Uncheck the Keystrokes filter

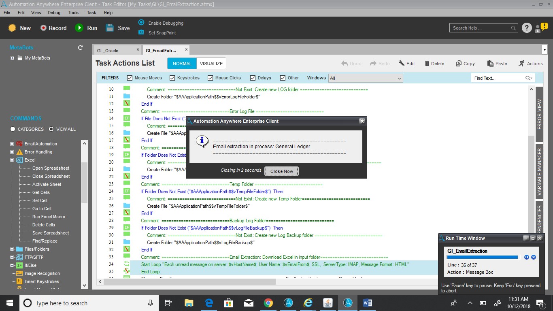[x=172, y=78]
